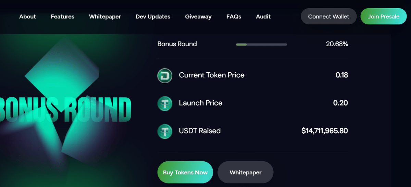411x187 pixels.
Task: Click the token logo beside Current Token Price
Action: click(165, 75)
